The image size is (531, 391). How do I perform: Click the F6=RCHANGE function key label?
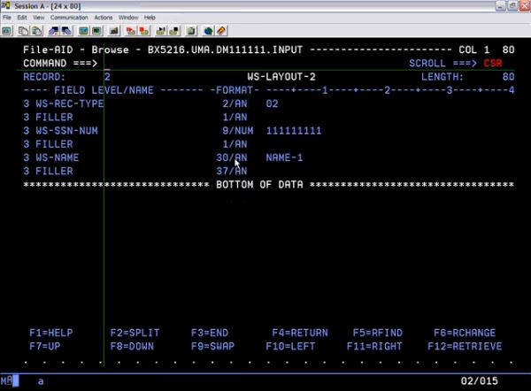(465, 333)
